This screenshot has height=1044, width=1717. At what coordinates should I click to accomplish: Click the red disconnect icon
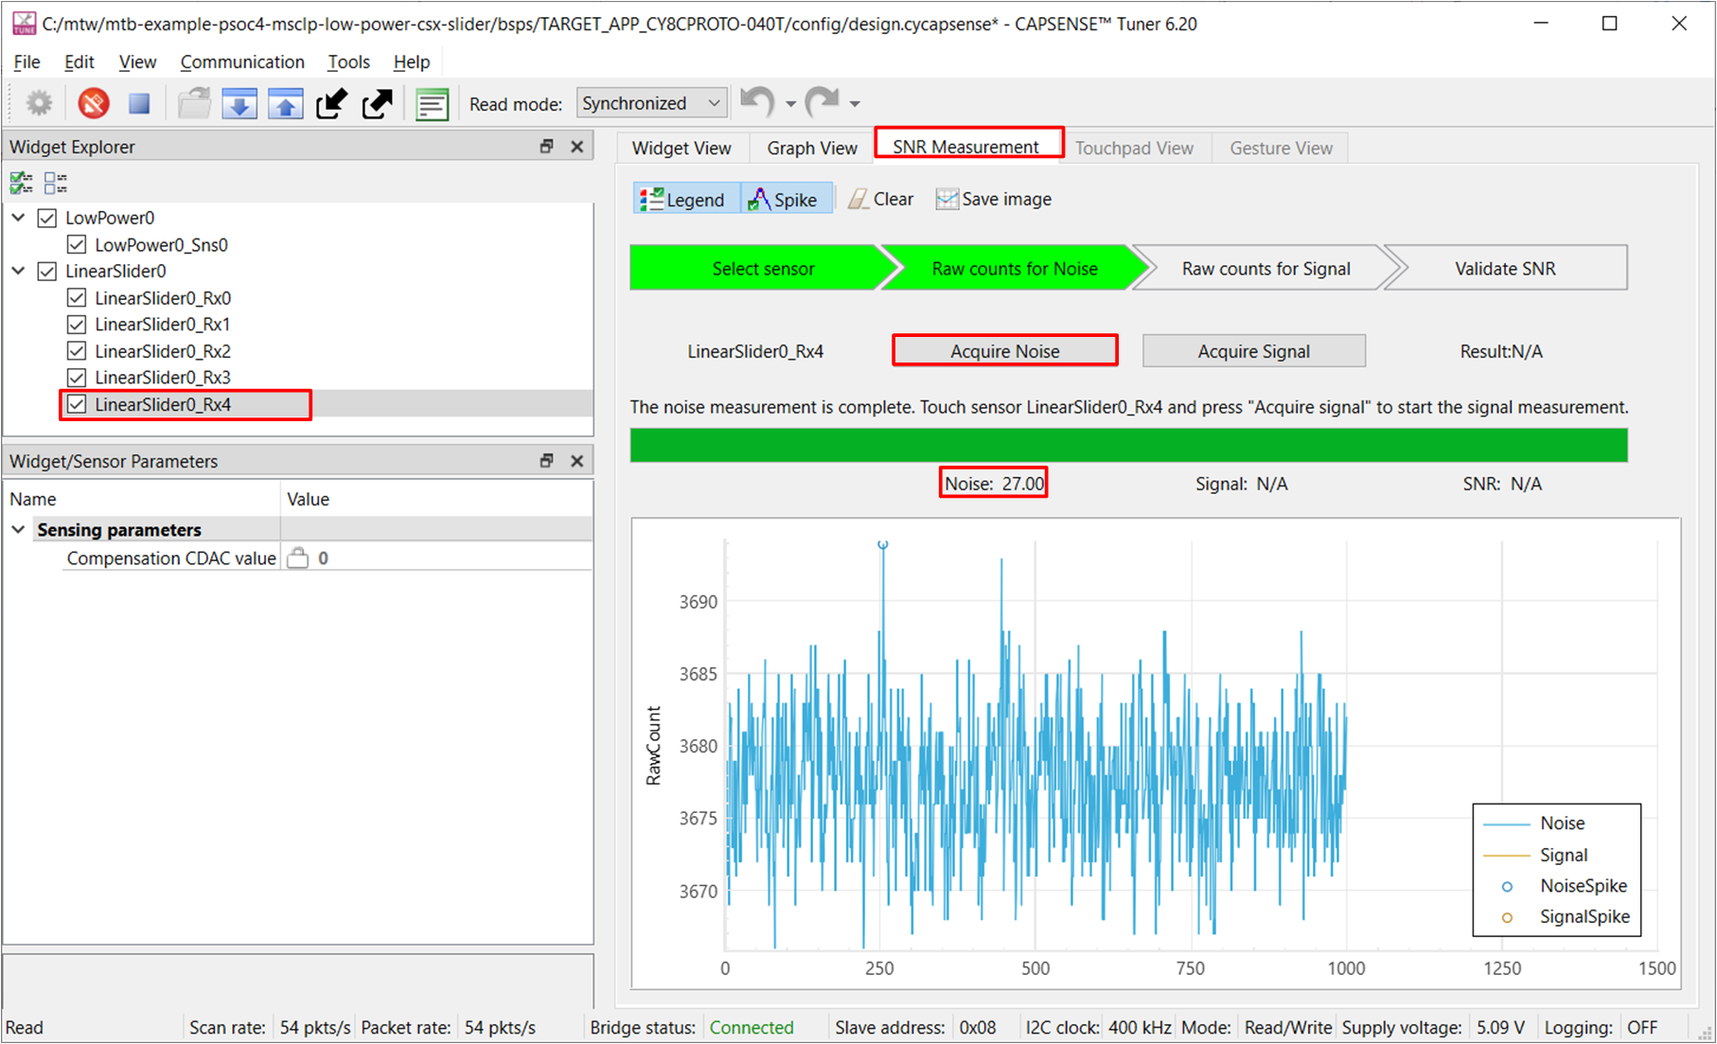[94, 103]
